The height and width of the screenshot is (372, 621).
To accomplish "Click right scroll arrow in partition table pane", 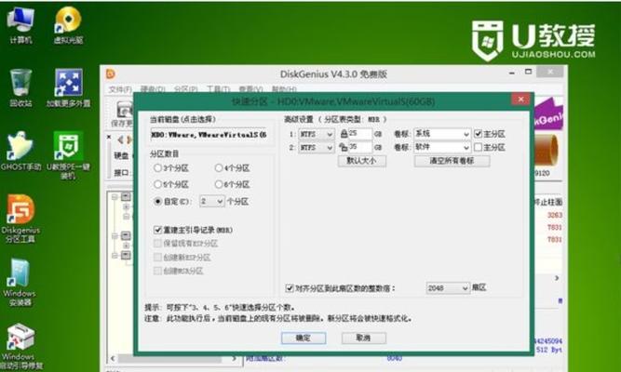I will (x=557, y=278).
